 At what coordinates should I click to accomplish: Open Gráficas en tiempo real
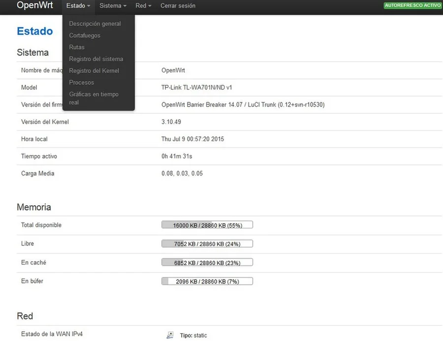click(94, 98)
